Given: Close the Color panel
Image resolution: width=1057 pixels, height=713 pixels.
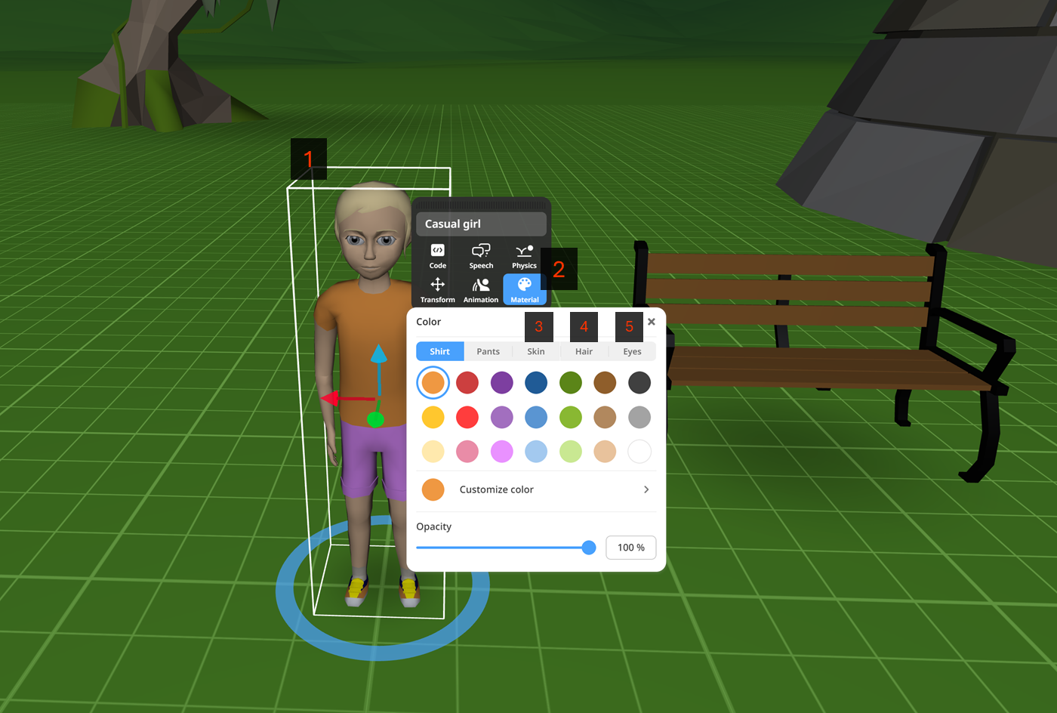Looking at the screenshot, I should point(652,322).
